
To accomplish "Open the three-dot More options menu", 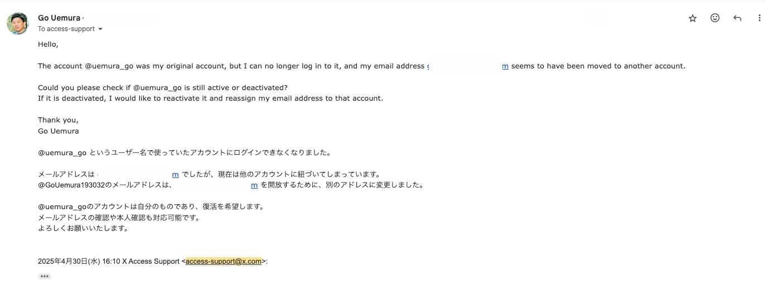I will tap(759, 18).
